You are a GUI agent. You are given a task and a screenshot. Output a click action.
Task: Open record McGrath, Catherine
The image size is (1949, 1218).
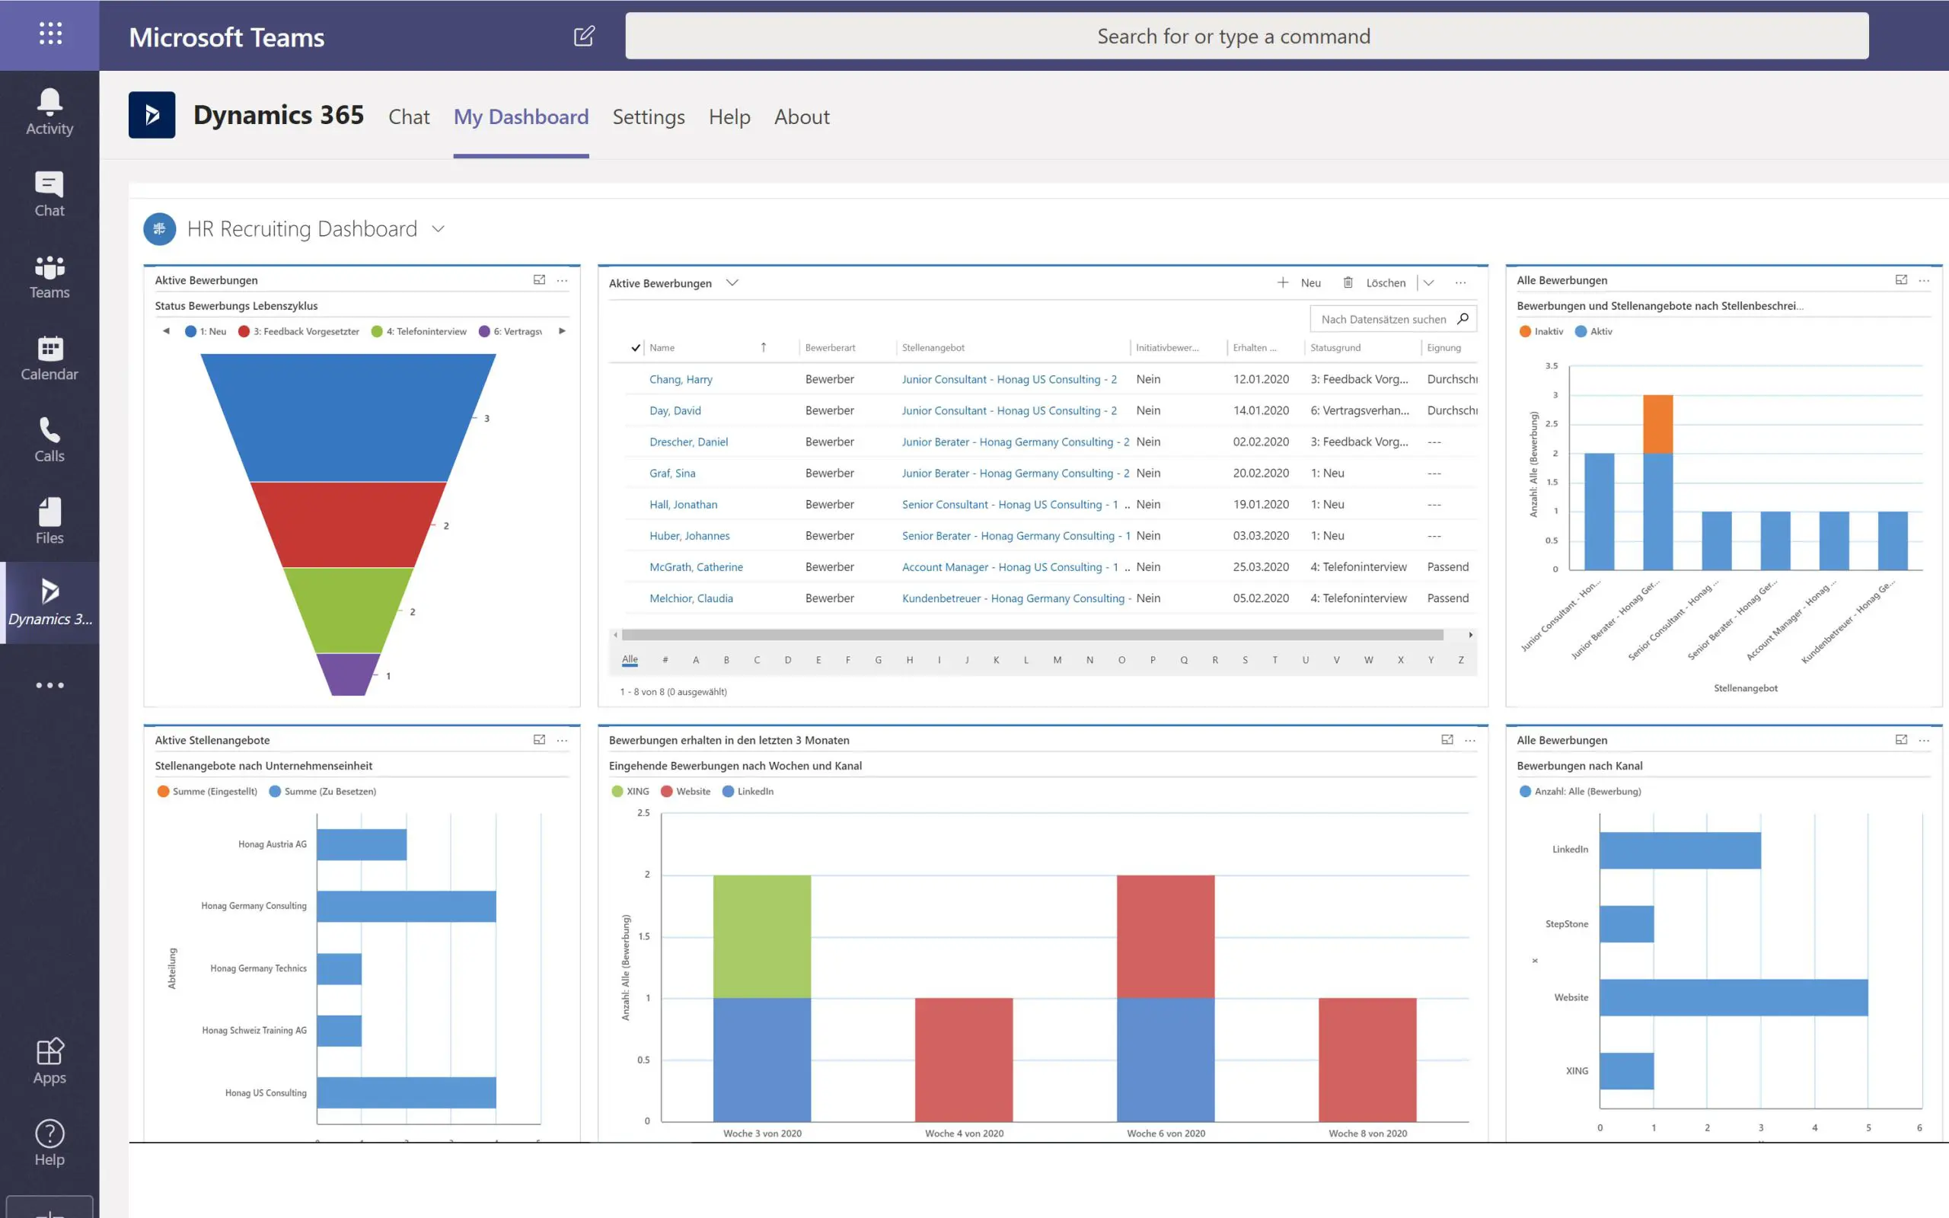[x=696, y=567]
